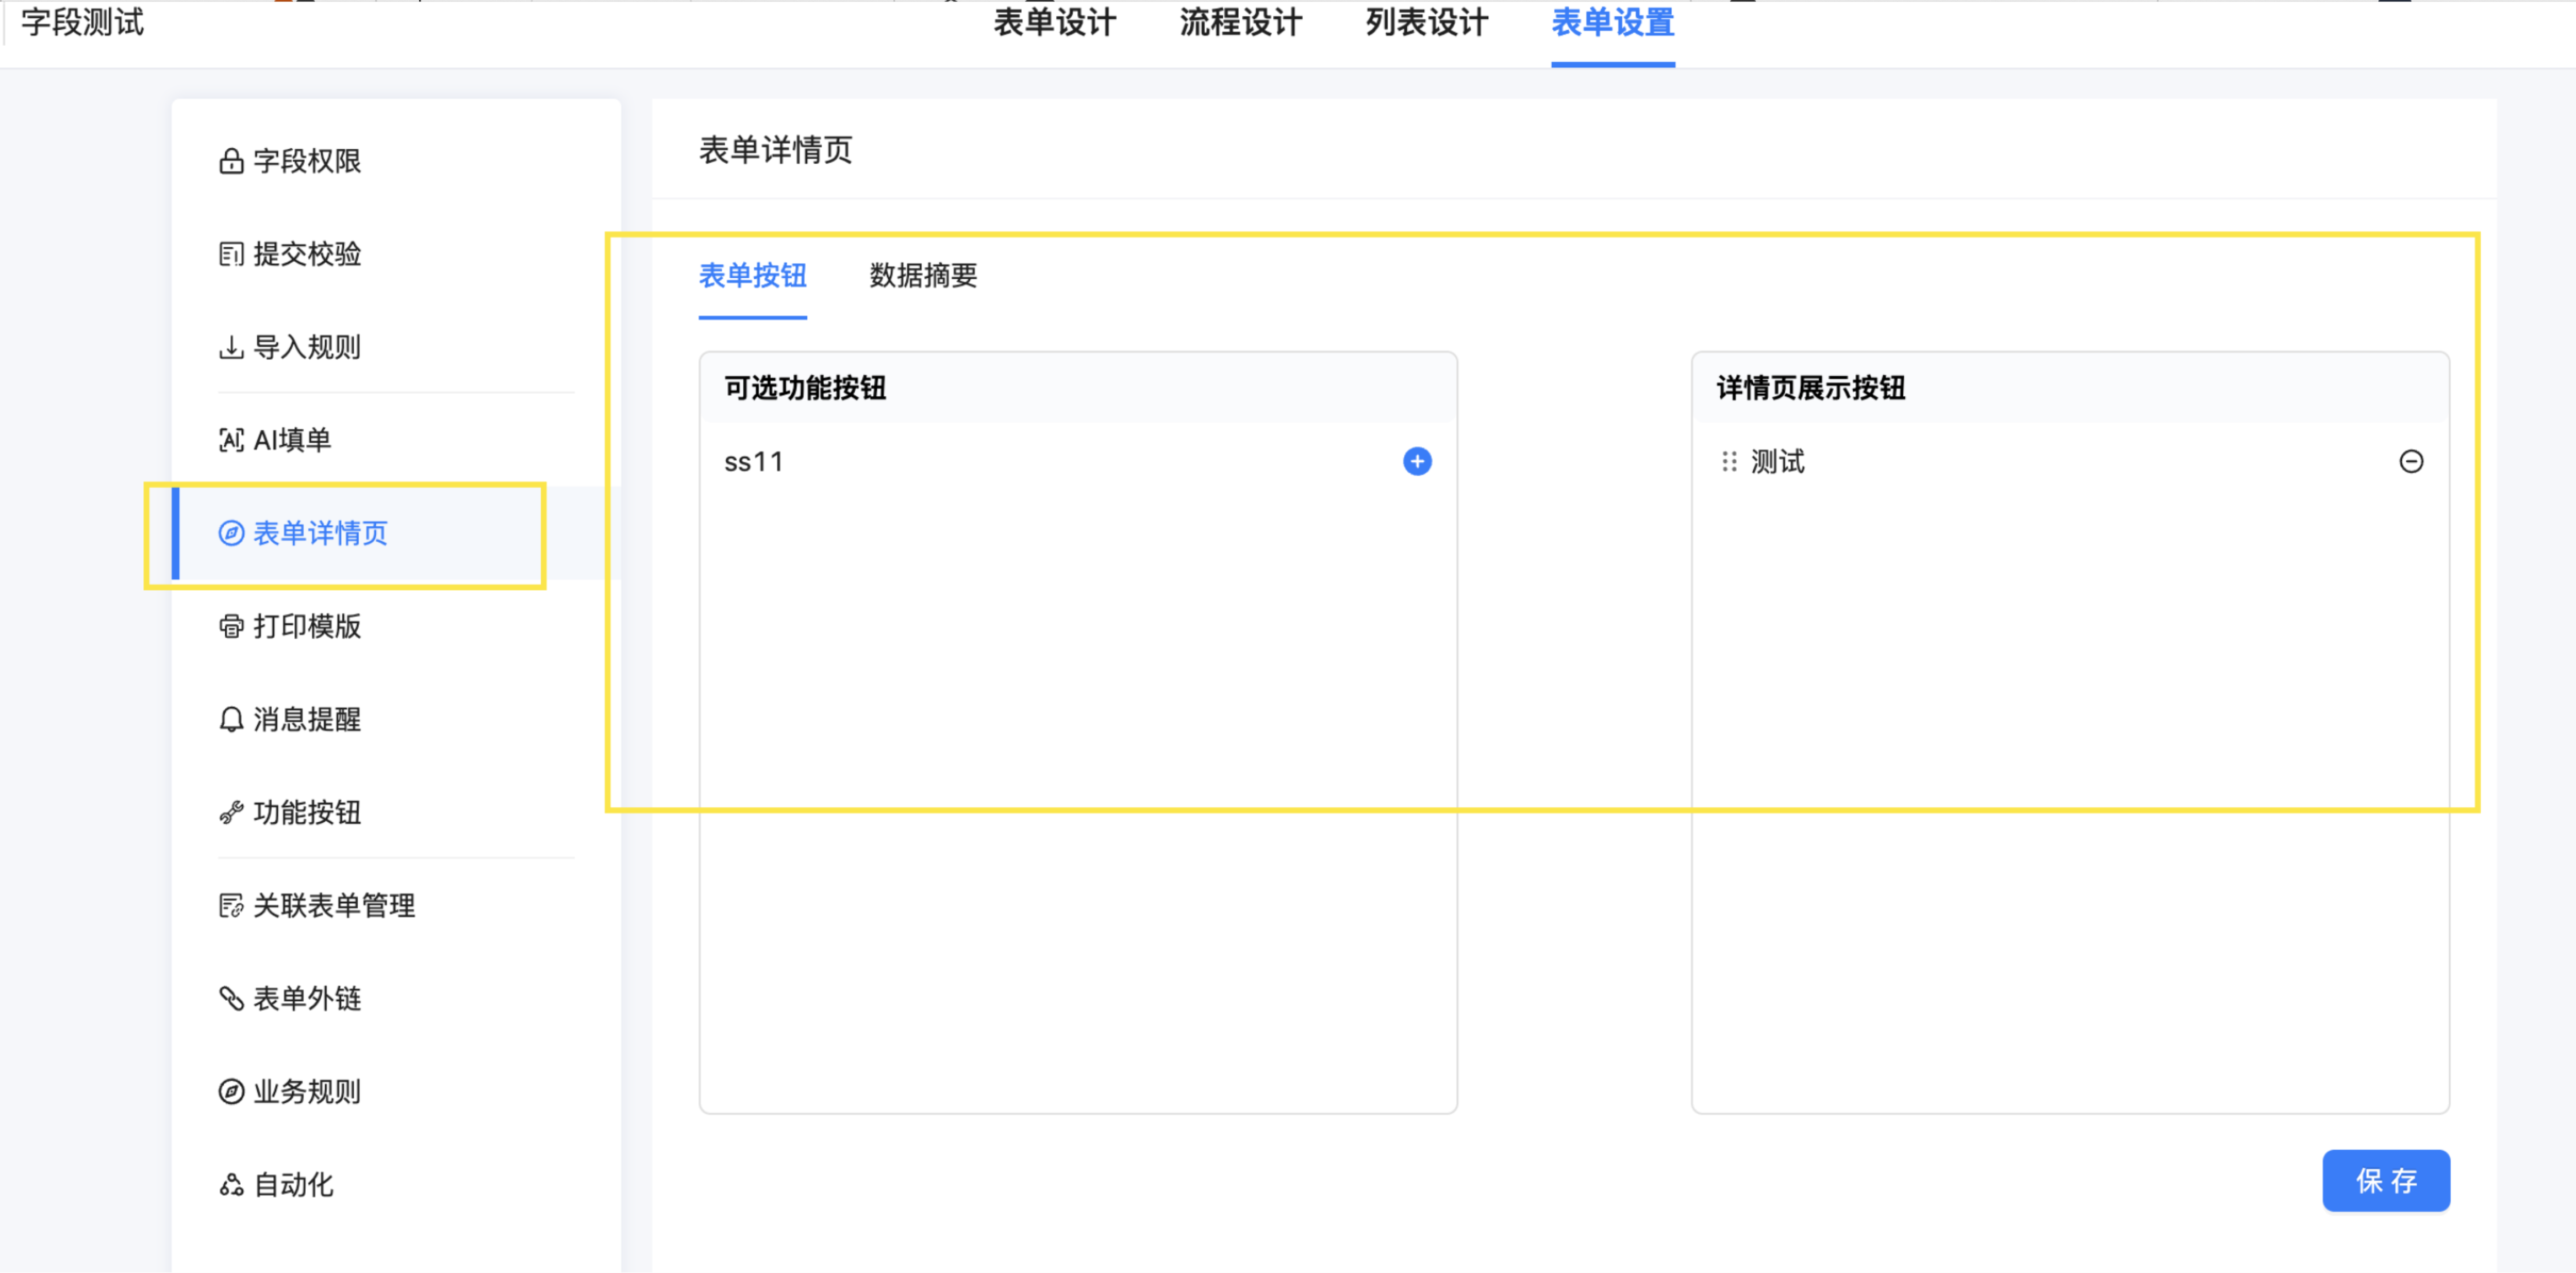
Task: Click the link icon for 表单外链
Action: pyautogui.click(x=231, y=998)
